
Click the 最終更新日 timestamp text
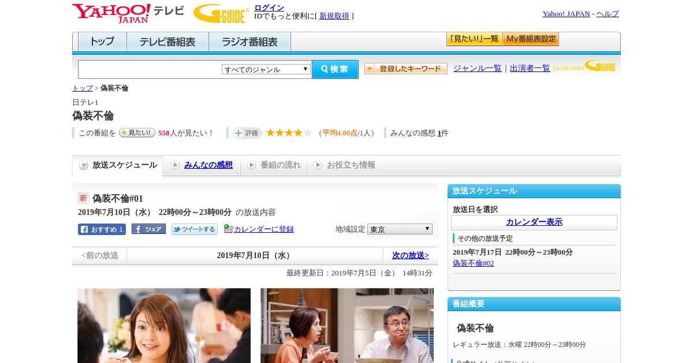pos(359,273)
